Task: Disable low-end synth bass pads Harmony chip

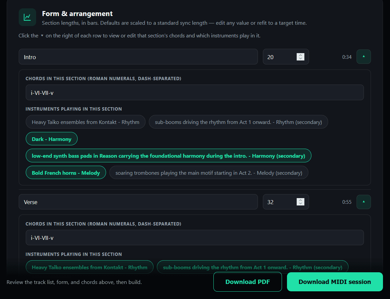Action: pos(168,156)
